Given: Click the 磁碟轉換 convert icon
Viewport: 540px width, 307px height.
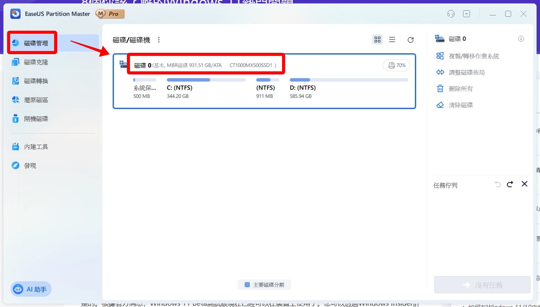Looking at the screenshot, I should coord(15,81).
